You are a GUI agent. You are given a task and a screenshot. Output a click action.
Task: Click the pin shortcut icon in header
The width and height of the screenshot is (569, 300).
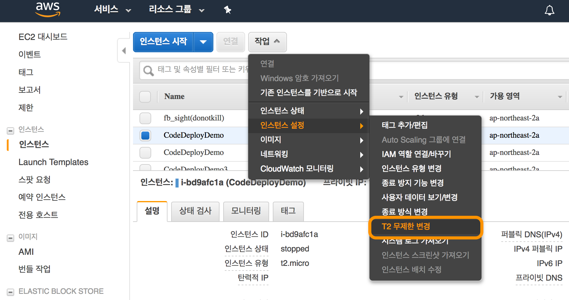pyautogui.click(x=228, y=10)
